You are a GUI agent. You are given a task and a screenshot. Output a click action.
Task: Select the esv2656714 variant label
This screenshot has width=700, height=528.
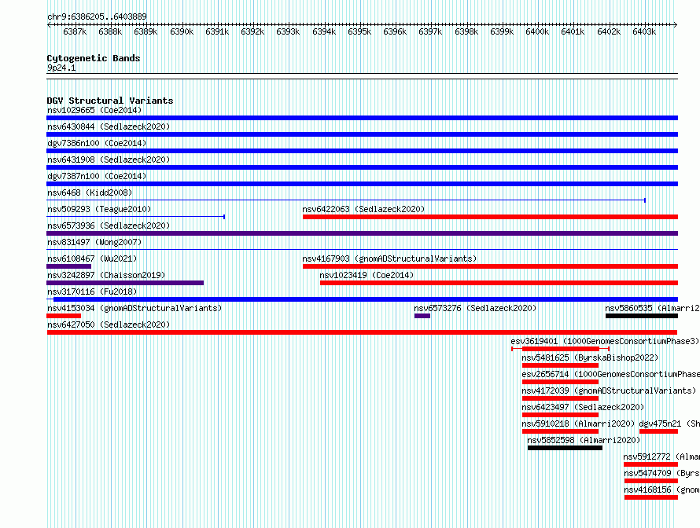(x=610, y=374)
